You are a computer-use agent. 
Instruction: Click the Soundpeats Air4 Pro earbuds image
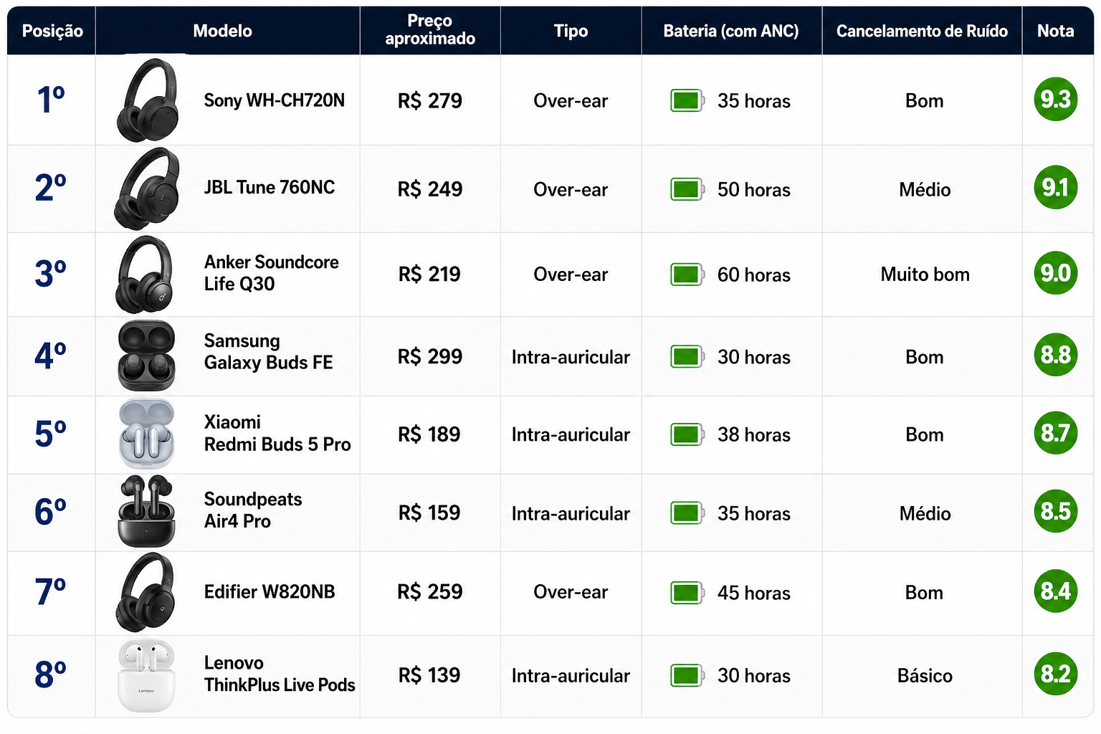(147, 511)
